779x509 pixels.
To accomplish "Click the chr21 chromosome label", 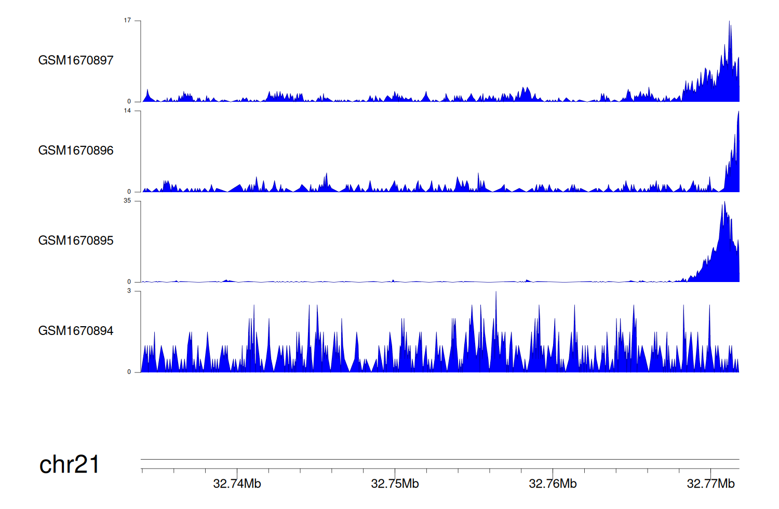I will pos(69,464).
